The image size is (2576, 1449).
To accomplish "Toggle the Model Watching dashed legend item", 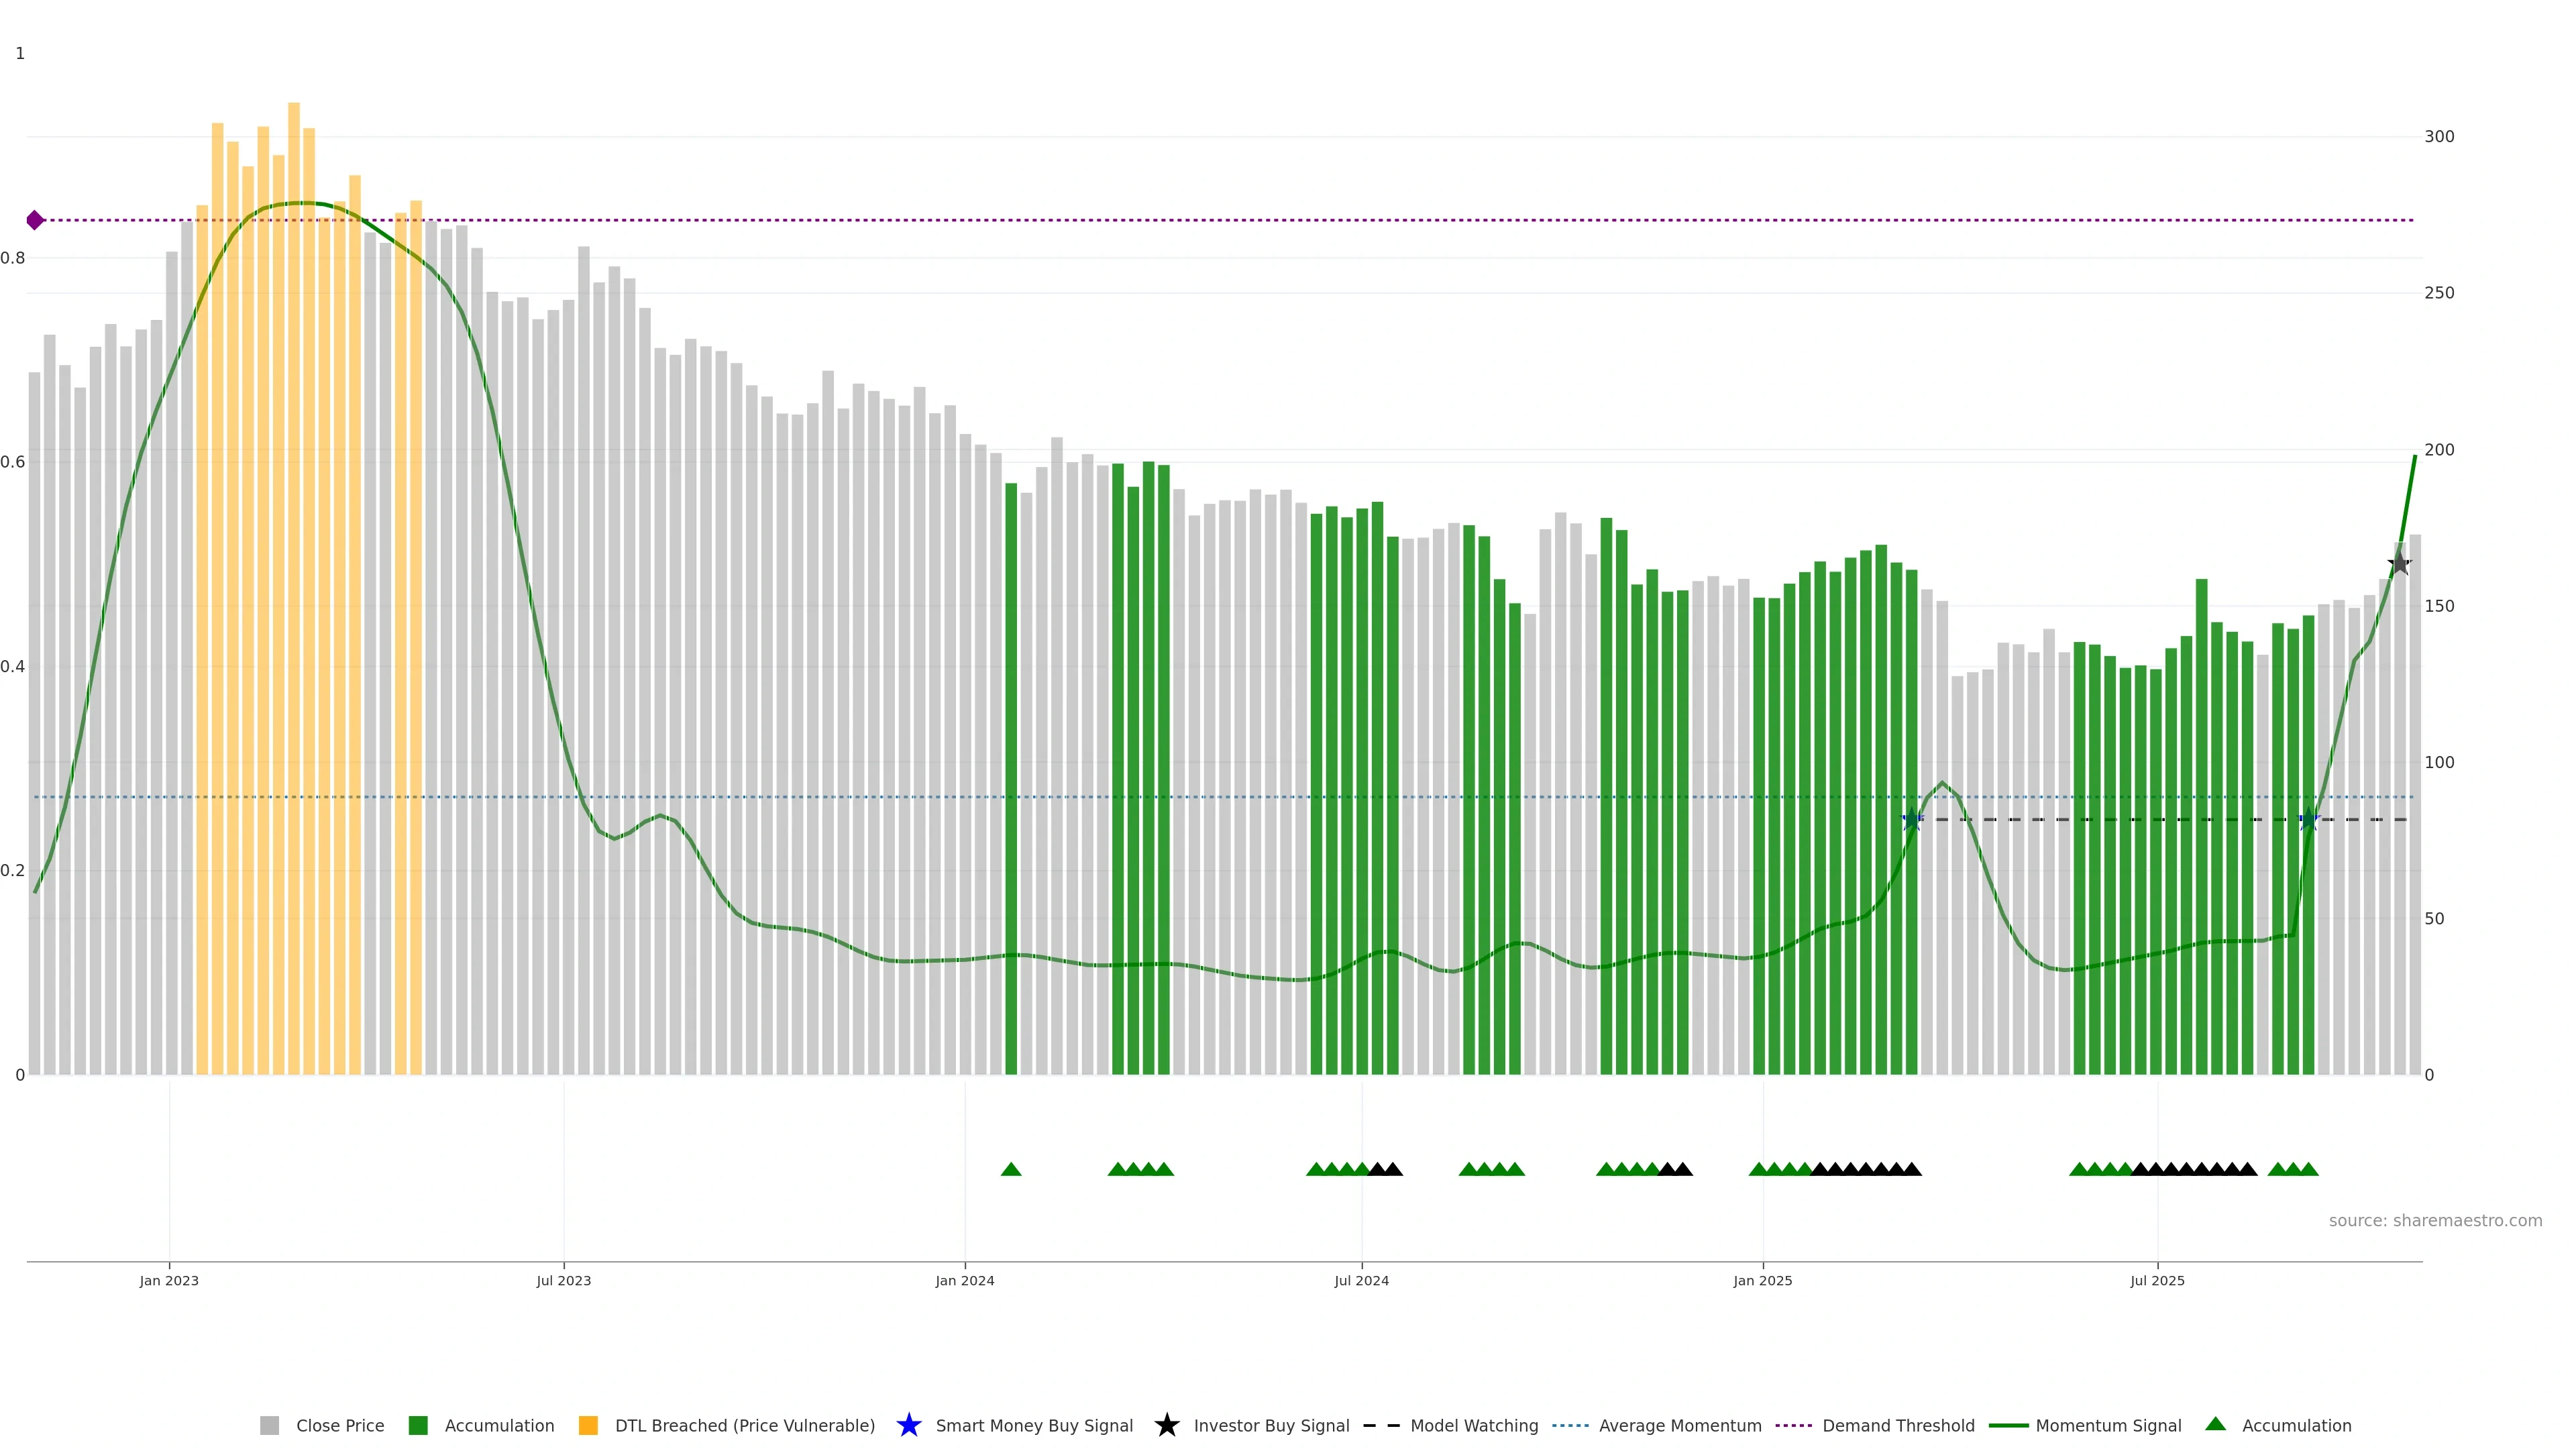I will [1382, 1426].
